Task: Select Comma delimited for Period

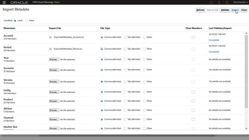Action: click(102, 49)
